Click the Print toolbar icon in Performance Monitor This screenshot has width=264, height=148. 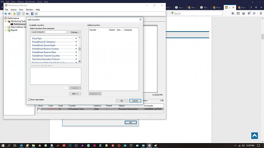[27, 14]
